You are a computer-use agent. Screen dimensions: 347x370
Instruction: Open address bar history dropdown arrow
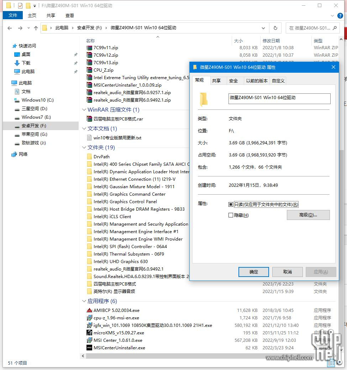[263, 28]
